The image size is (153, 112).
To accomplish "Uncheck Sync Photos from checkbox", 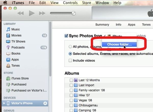I will (66, 36).
